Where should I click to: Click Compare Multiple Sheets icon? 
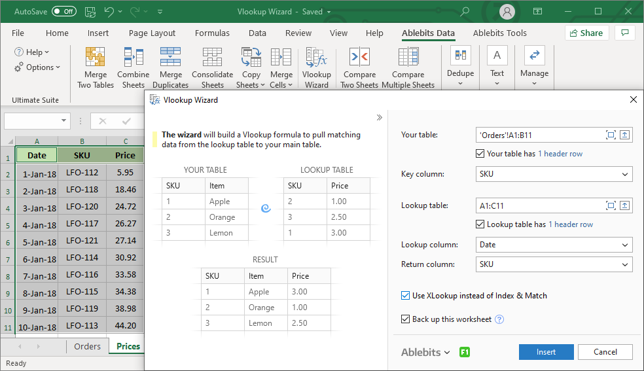point(408,56)
